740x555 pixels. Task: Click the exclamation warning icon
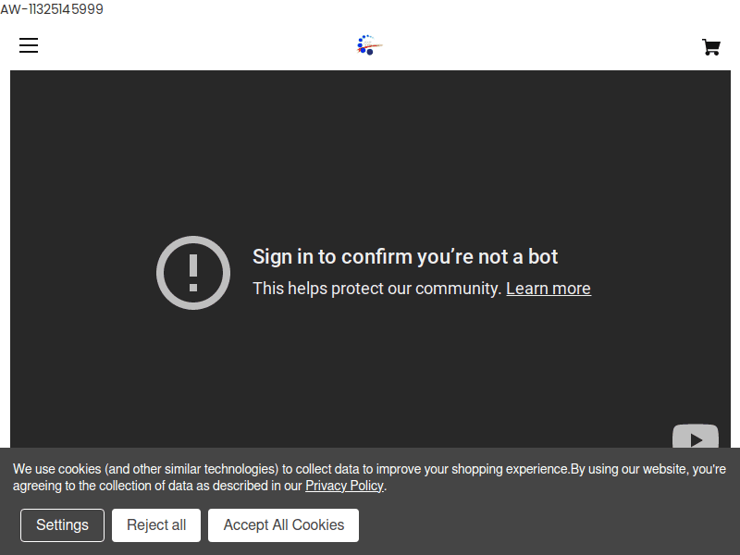193,272
